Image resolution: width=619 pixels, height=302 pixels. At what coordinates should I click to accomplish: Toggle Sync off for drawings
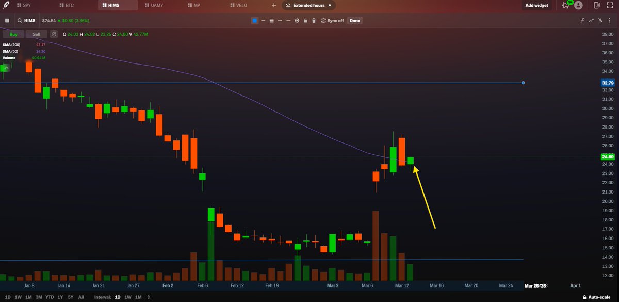(332, 21)
